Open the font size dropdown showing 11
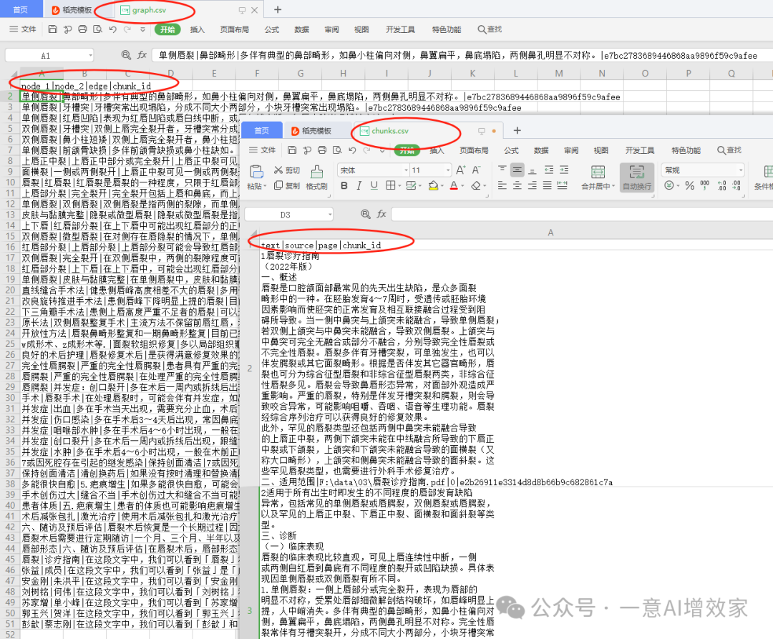The height and width of the screenshot is (639, 773). 448,170
